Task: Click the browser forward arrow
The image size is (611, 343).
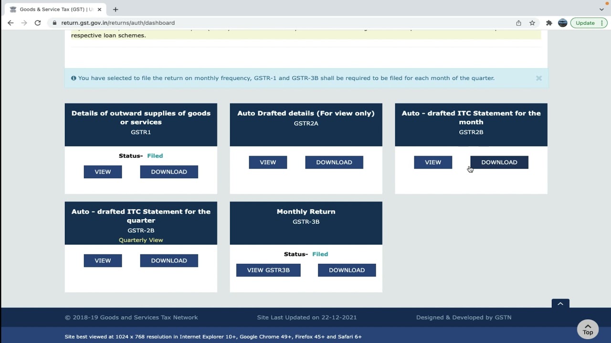Action: point(24,23)
